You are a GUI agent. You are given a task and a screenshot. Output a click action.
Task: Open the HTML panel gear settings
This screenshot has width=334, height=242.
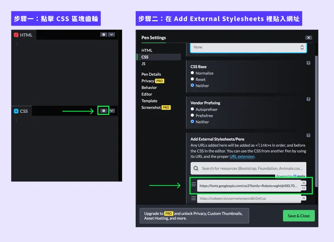(x=103, y=34)
